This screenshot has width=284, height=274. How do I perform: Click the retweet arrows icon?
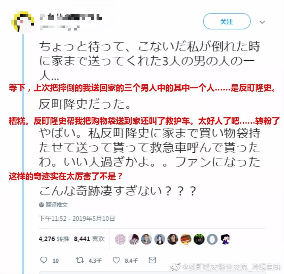[80, 260]
